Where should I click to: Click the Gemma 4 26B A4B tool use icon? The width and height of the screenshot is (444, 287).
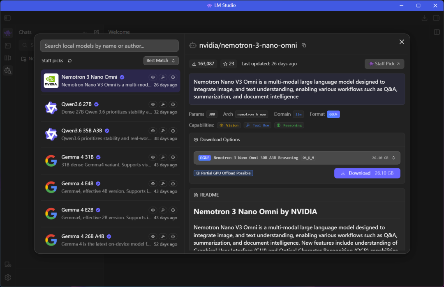[x=163, y=236]
